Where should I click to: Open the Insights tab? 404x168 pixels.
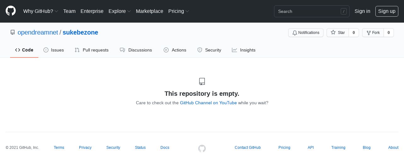click(244, 50)
